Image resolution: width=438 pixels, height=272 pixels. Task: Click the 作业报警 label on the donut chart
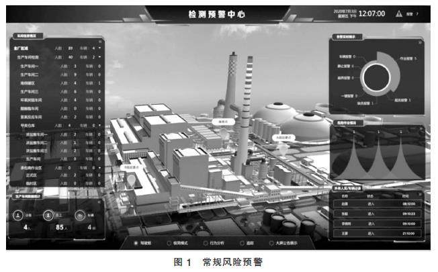[x=406, y=59]
